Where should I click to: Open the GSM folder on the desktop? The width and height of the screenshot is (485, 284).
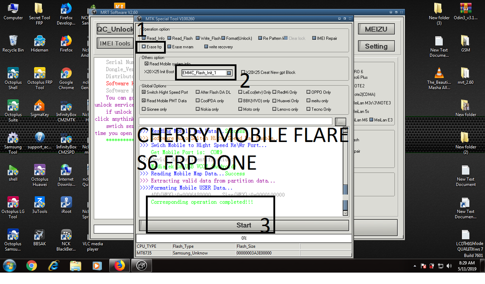click(x=465, y=44)
